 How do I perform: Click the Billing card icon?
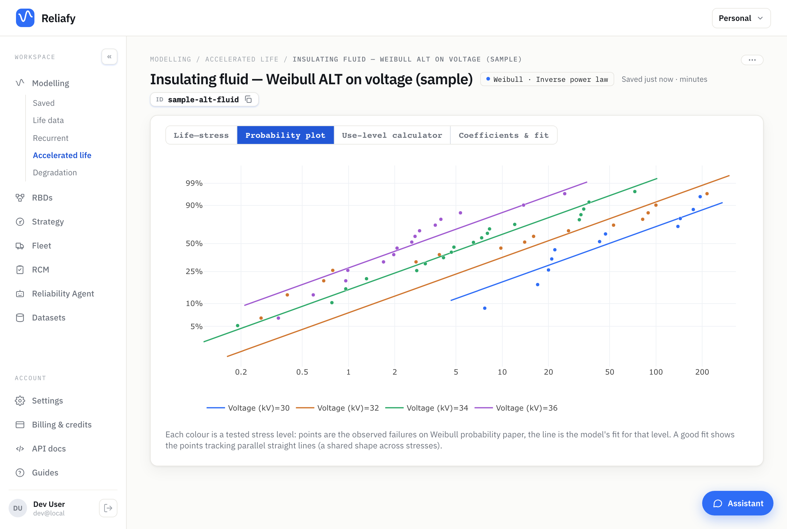[x=20, y=424]
